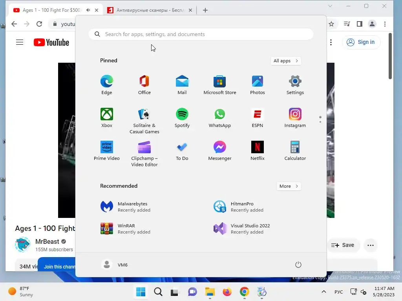The image size is (402, 301).
Task: Switch to Chrome in taskbar
Action: 244,292
